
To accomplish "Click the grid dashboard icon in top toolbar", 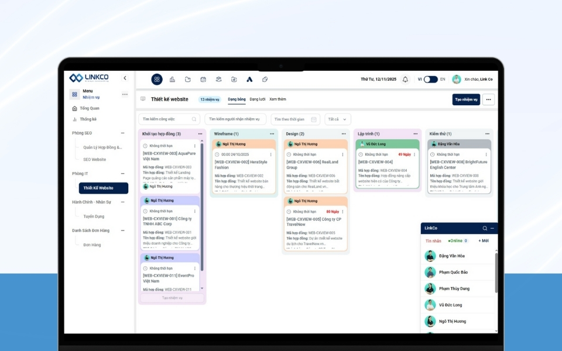I will [x=157, y=80].
